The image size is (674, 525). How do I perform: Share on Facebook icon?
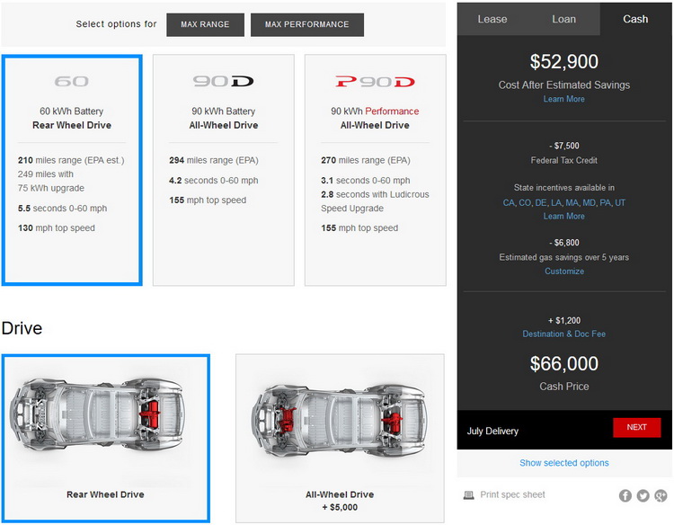625,495
